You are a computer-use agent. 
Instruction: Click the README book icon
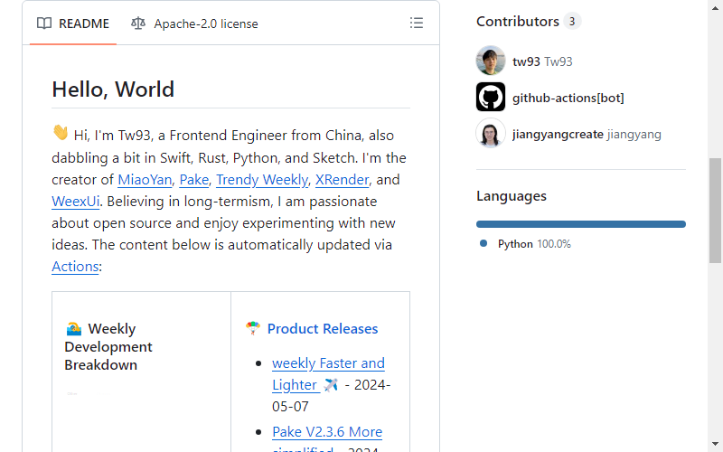(44, 24)
